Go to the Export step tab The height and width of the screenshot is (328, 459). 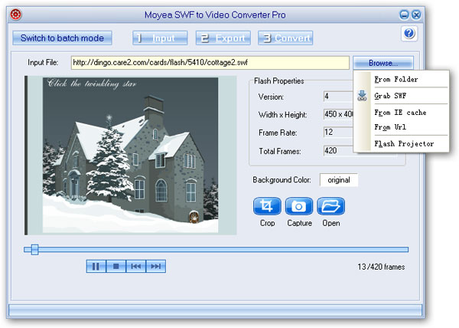point(223,38)
